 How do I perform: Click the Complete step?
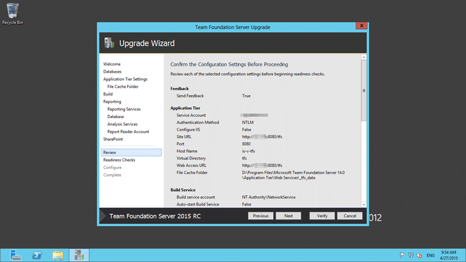pos(112,175)
